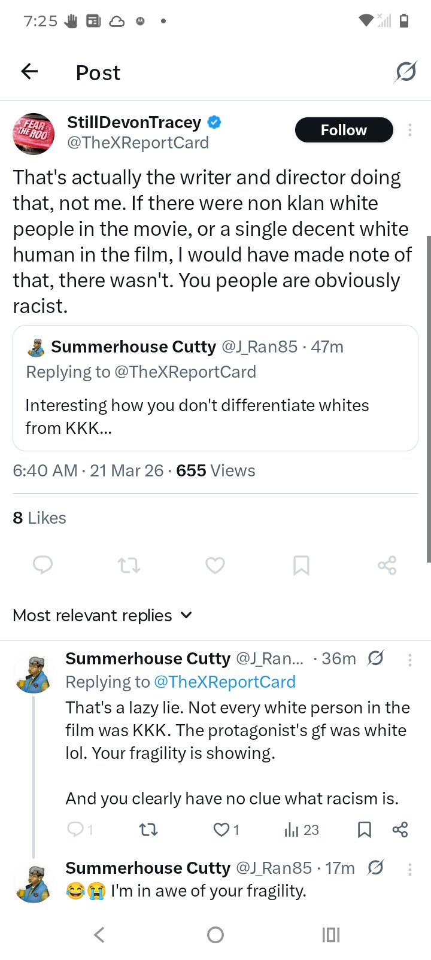The image size is (431, 960).
Task: Open more options for StillDevonTracey's post
Action: [410, 130]
